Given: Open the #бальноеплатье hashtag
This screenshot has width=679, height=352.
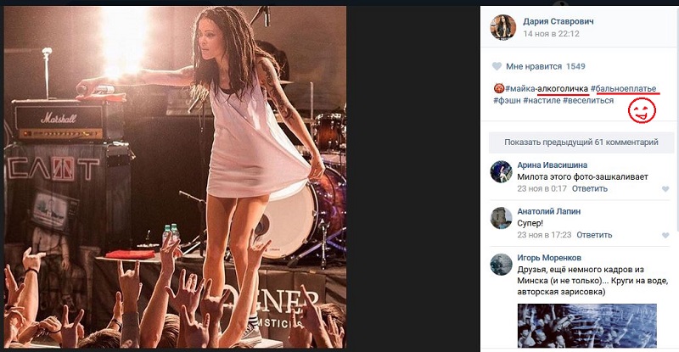Looking at the screenshot, I should coord(624,87).
